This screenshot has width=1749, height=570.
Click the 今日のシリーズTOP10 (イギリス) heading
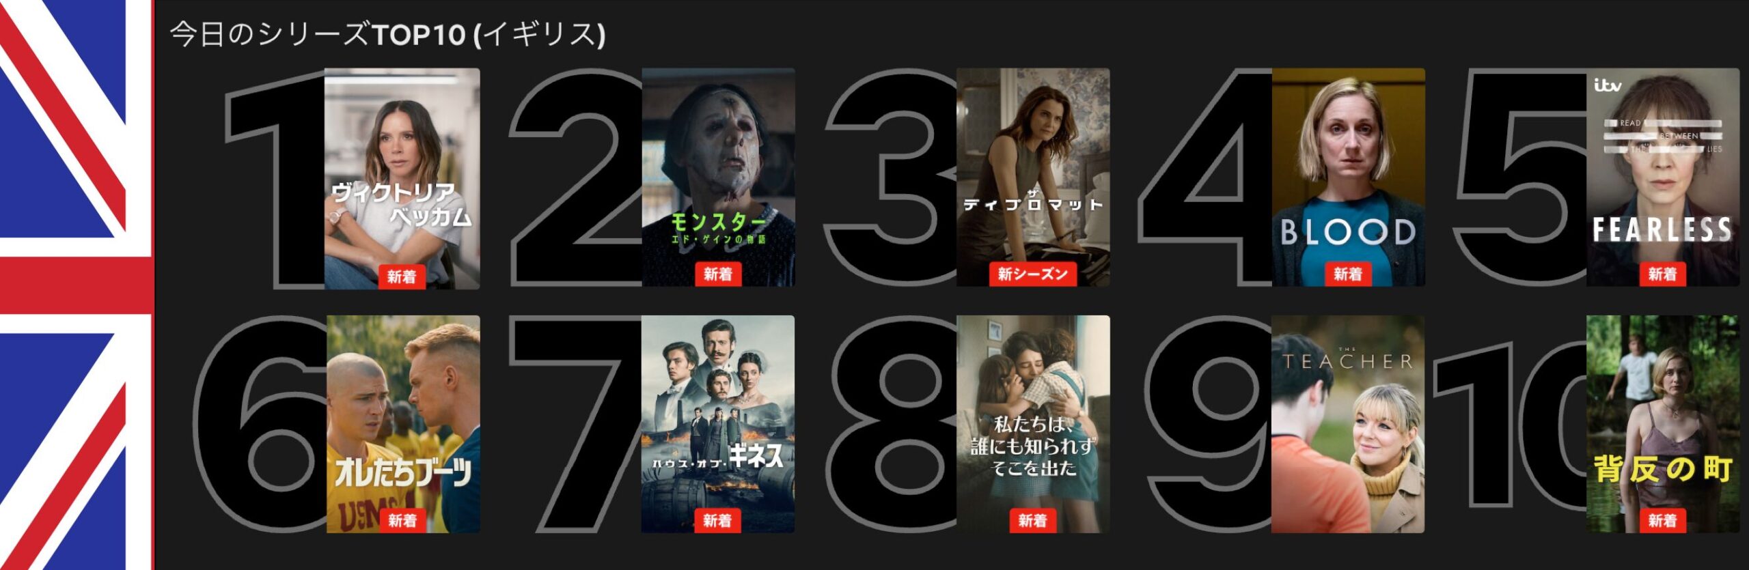pos(387,34)
